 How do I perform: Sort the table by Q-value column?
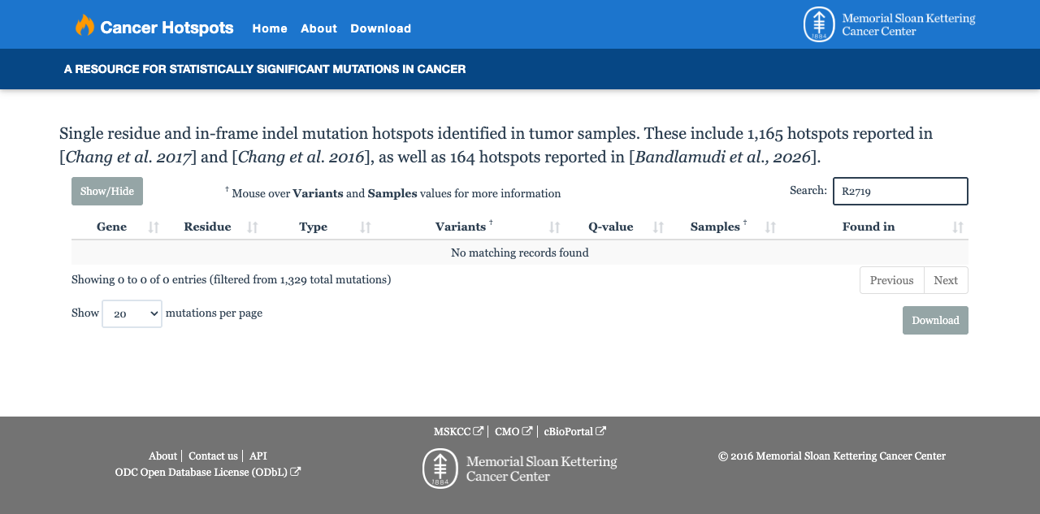click(616, 227)
